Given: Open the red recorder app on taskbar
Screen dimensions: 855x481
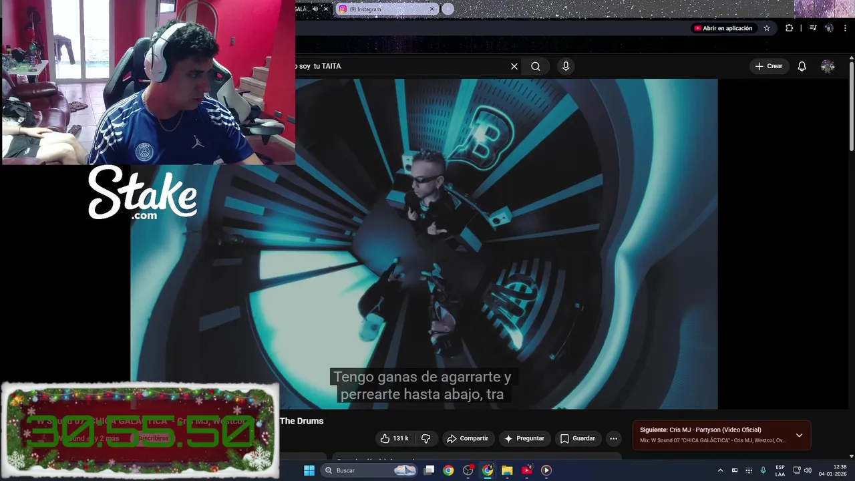Looking at the screenshot, I should tap(526, 470).
